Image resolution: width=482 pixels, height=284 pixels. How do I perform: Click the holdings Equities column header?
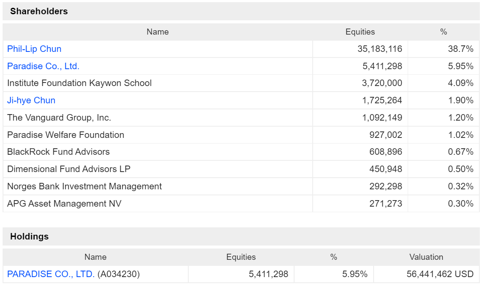(x=241, y=257)
